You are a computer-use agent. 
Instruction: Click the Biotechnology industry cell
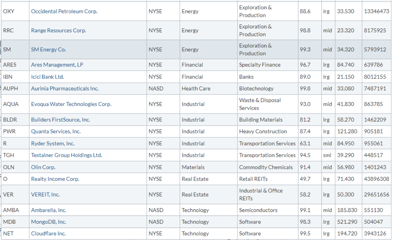268,89
